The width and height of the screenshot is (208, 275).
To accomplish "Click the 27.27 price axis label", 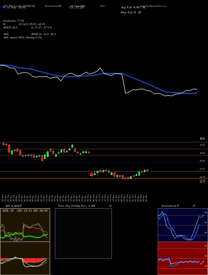I will point(203,169).
